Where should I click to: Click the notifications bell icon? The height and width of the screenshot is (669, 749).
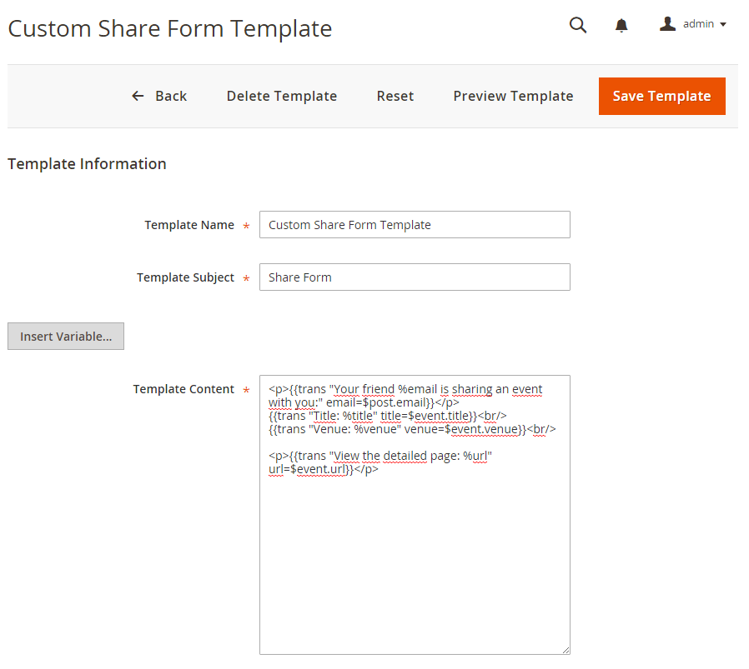pyautogui.click(x=621, y=25)
